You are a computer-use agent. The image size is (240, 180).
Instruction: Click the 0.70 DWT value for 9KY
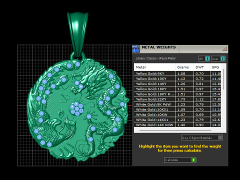(199, 73)
